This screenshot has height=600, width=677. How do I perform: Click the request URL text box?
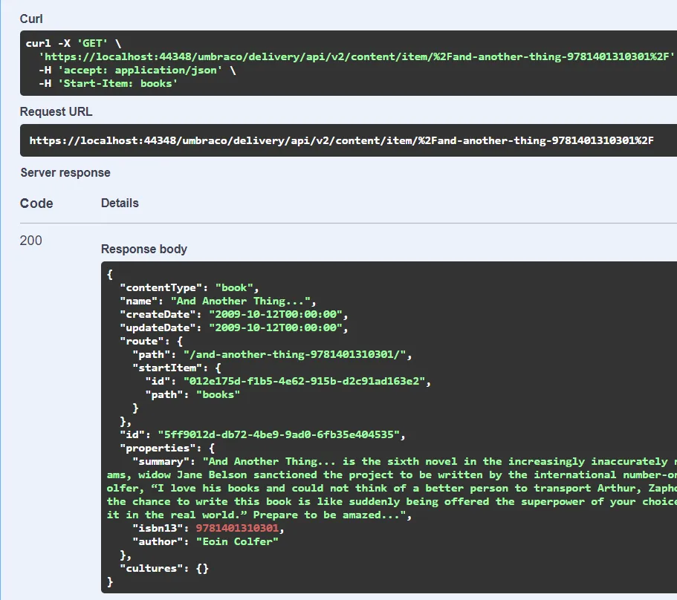(342, 140)
